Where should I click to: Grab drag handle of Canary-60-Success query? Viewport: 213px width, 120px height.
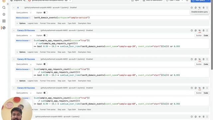(207, 88)
